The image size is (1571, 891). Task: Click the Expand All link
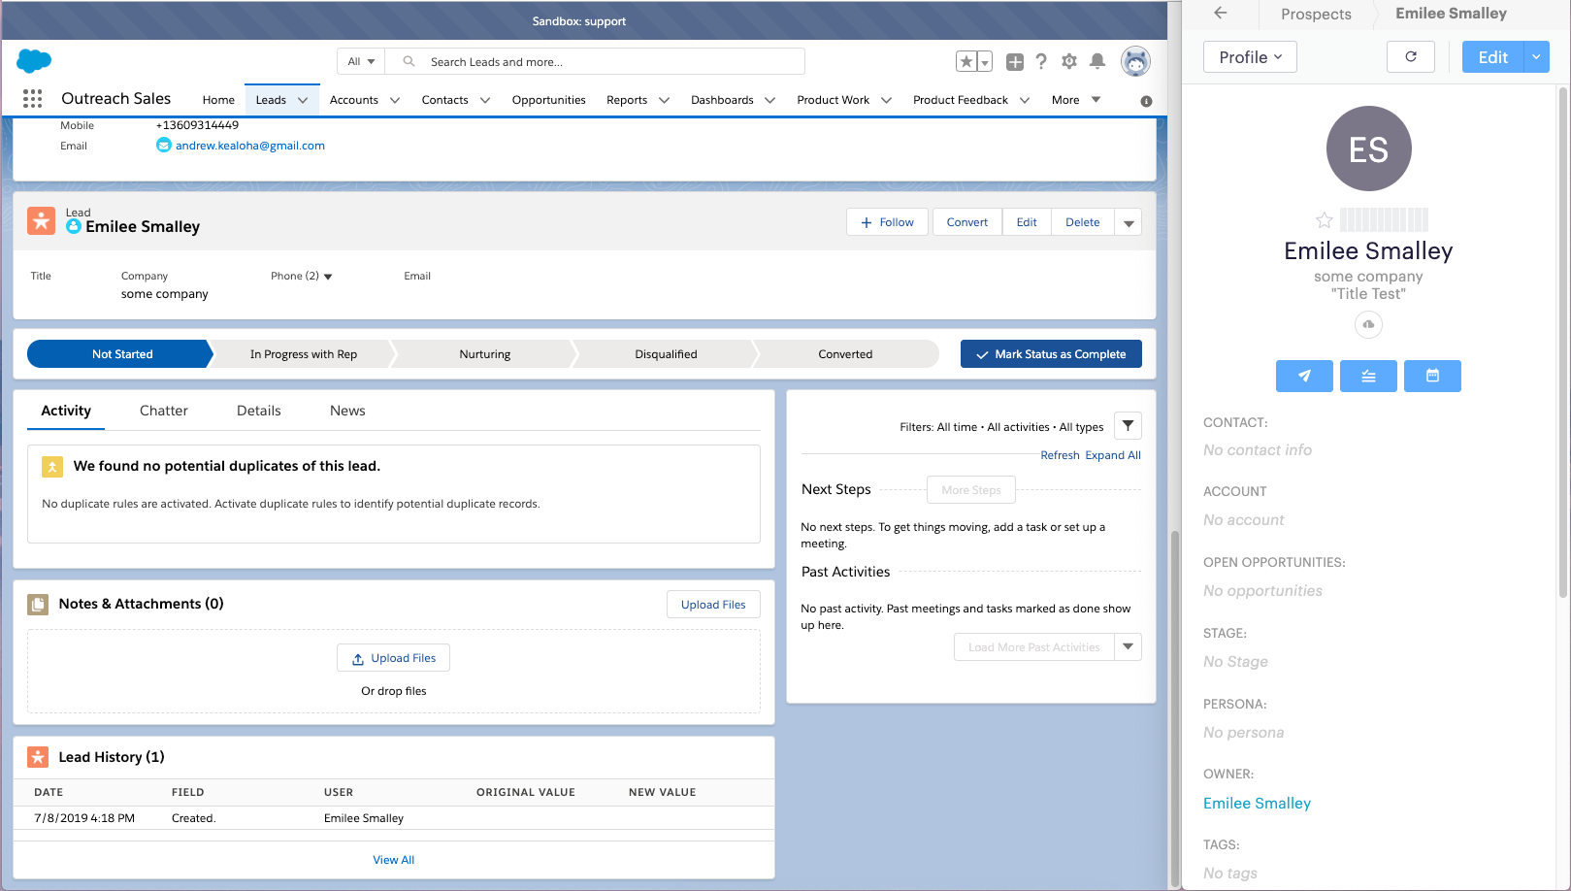pos(1113,455)
